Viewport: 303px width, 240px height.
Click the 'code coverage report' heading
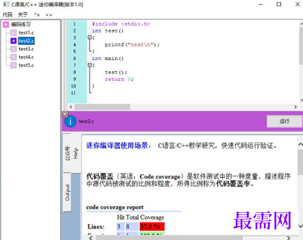point(114,207)
